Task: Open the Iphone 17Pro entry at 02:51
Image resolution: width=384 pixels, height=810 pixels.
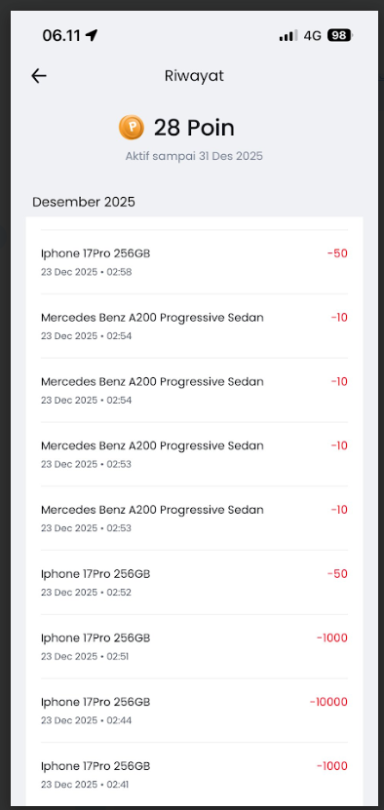Action: pyautogui.click(x=194, y=646)
